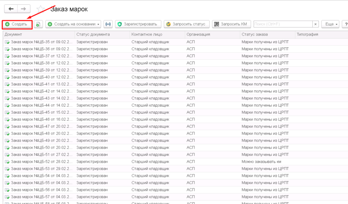This screenshot has width=348, height=204.
Task: Select row Заказ марок №ЦБ-44
Action: click(175, 105)
